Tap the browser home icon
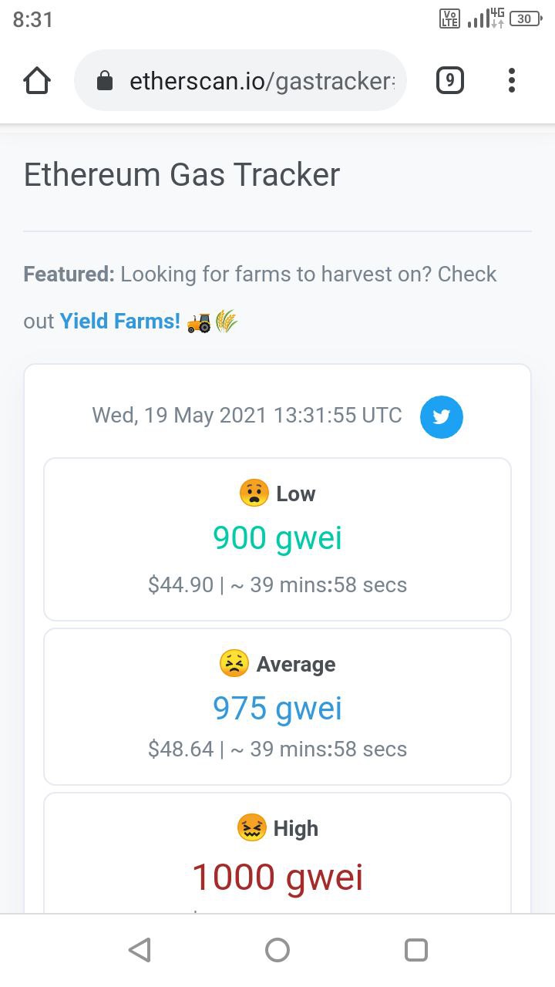Viewport: 555px width, 987px height. tap(37, 80)
